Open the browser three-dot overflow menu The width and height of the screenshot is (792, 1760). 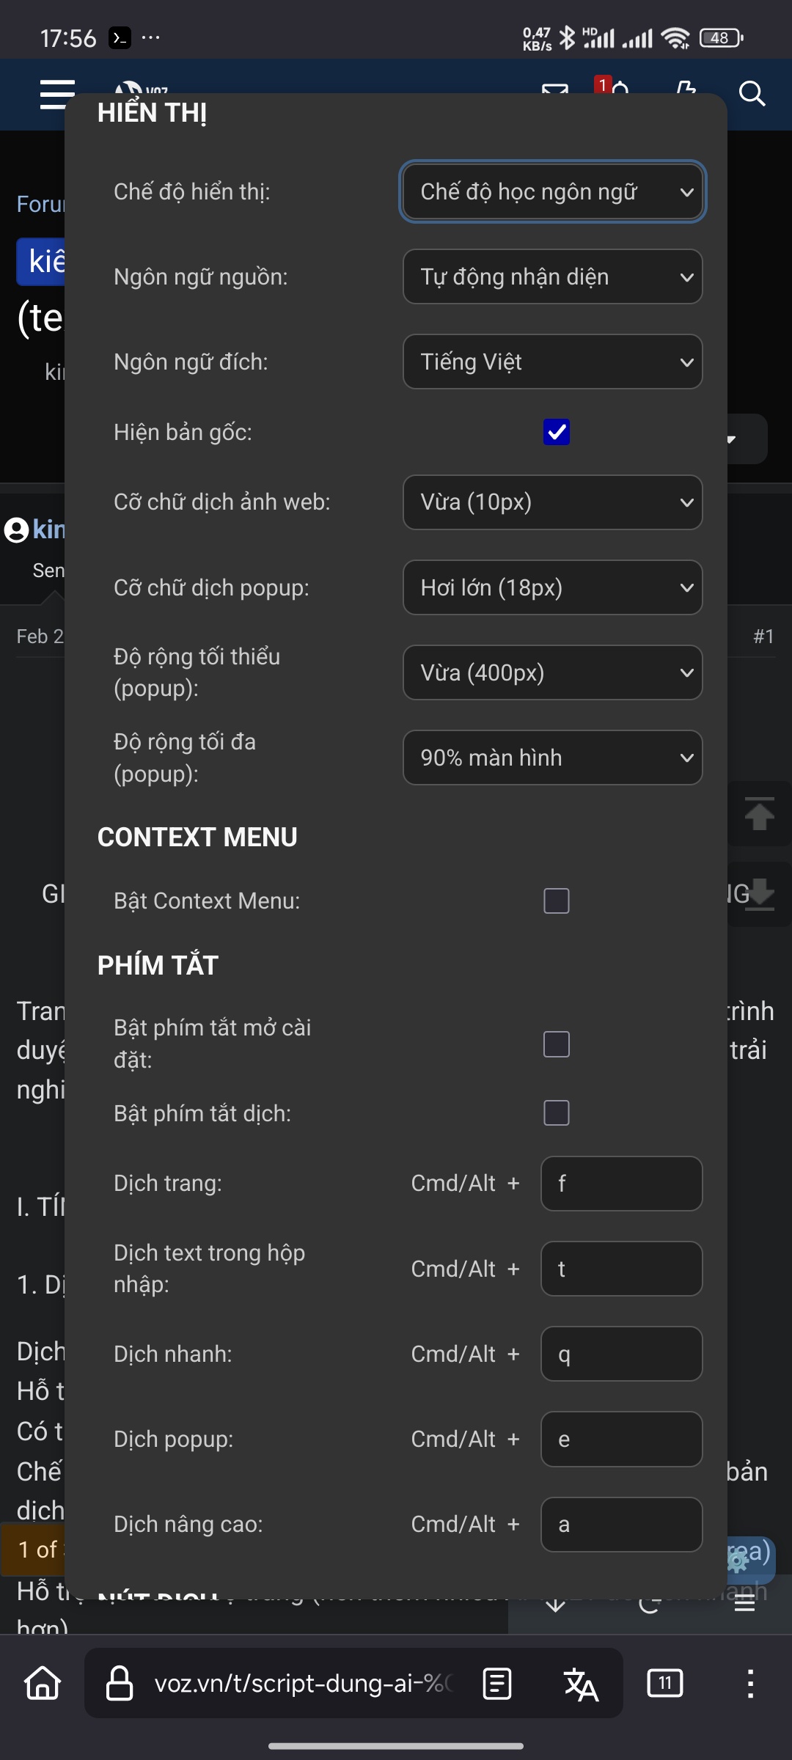point(750,1683)
